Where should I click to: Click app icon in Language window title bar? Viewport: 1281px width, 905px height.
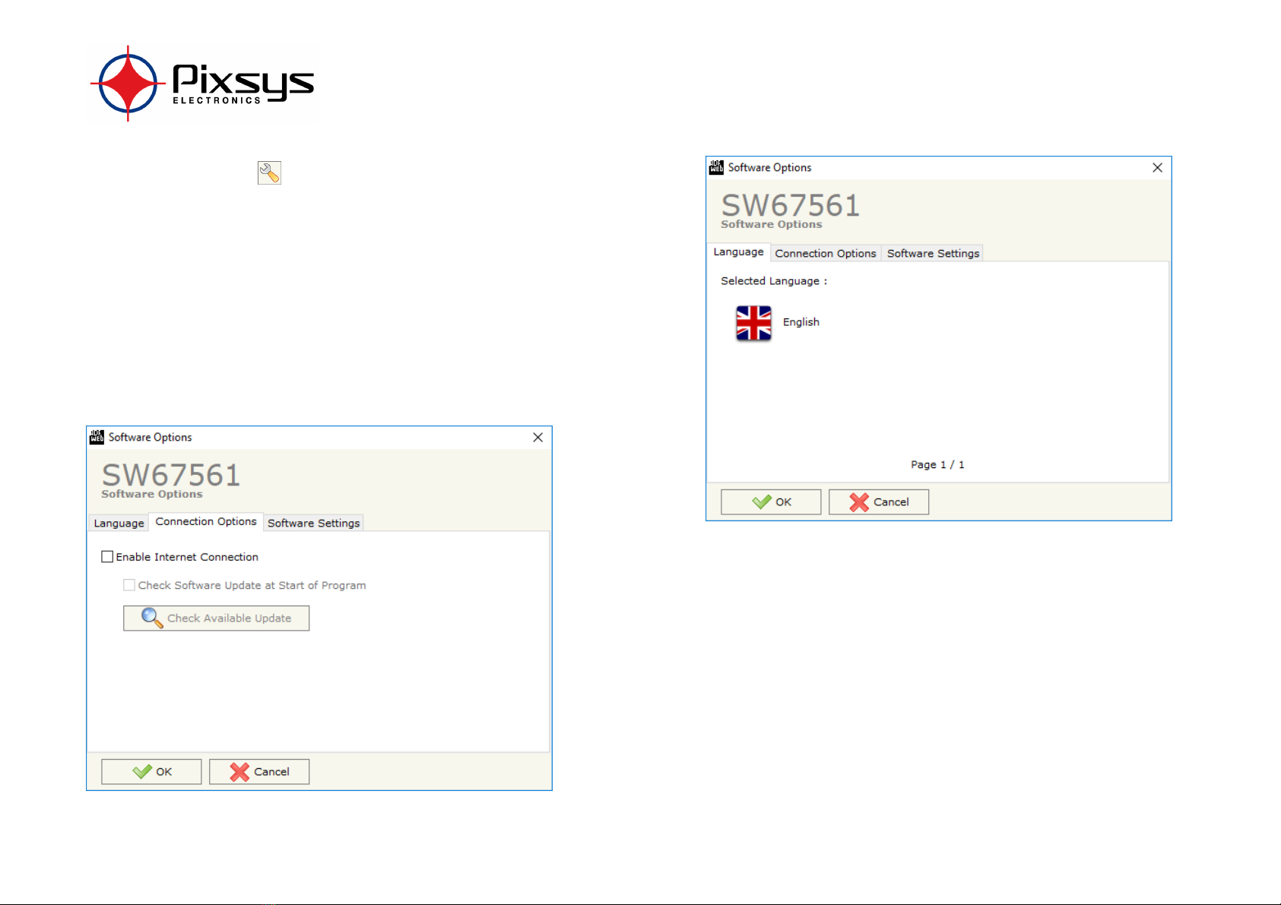pyautogui.click(x=716, y=167)
